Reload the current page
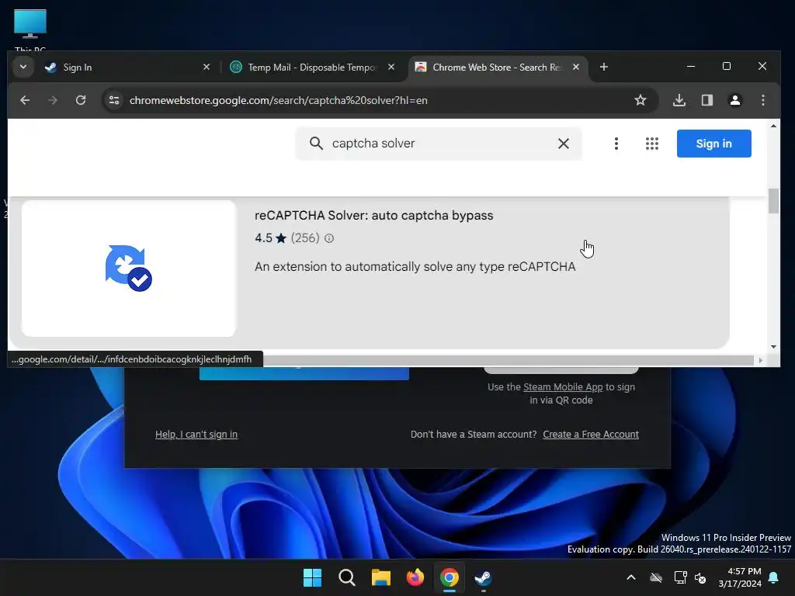The image size is (795, 596). 81,100
